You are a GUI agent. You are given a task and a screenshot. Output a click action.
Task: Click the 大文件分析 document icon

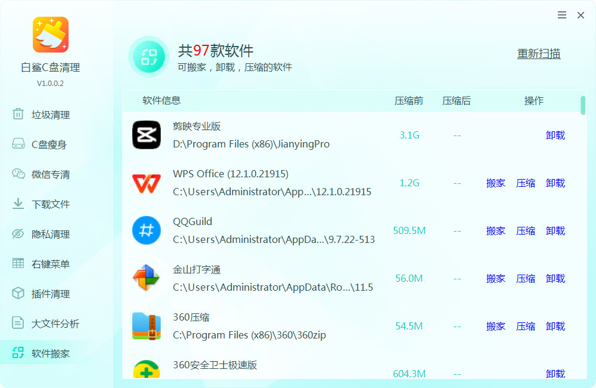[18, 322]
